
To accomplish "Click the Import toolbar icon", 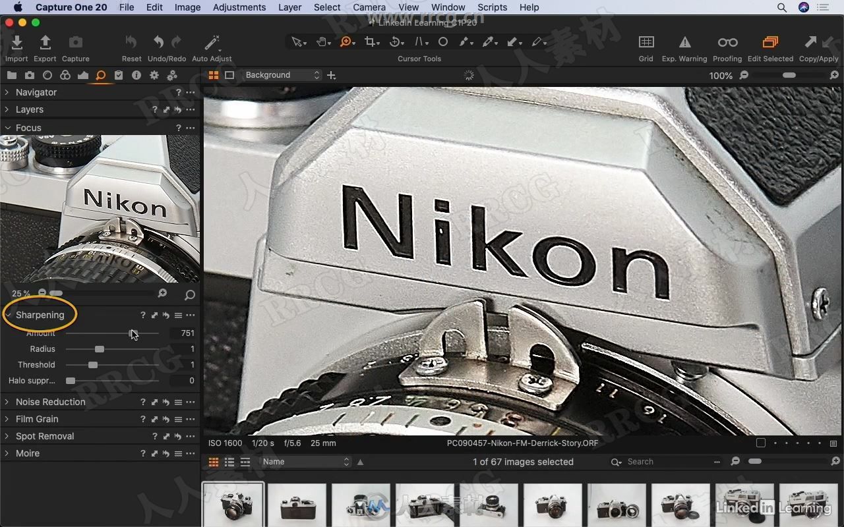I will pyautogui.click(x=16, y=43).
